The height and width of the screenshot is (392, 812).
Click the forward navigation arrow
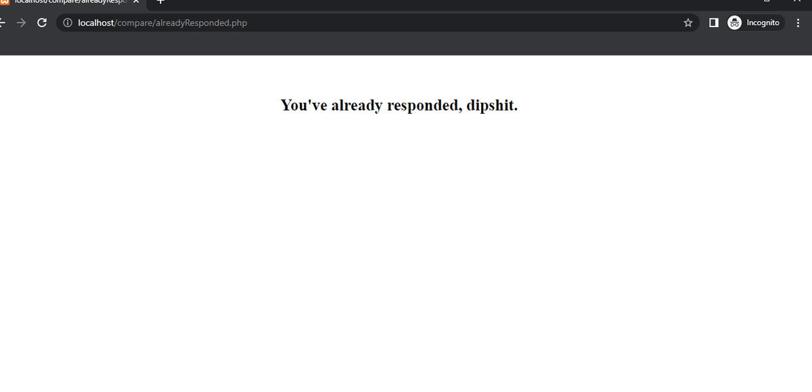coord(22,23)
